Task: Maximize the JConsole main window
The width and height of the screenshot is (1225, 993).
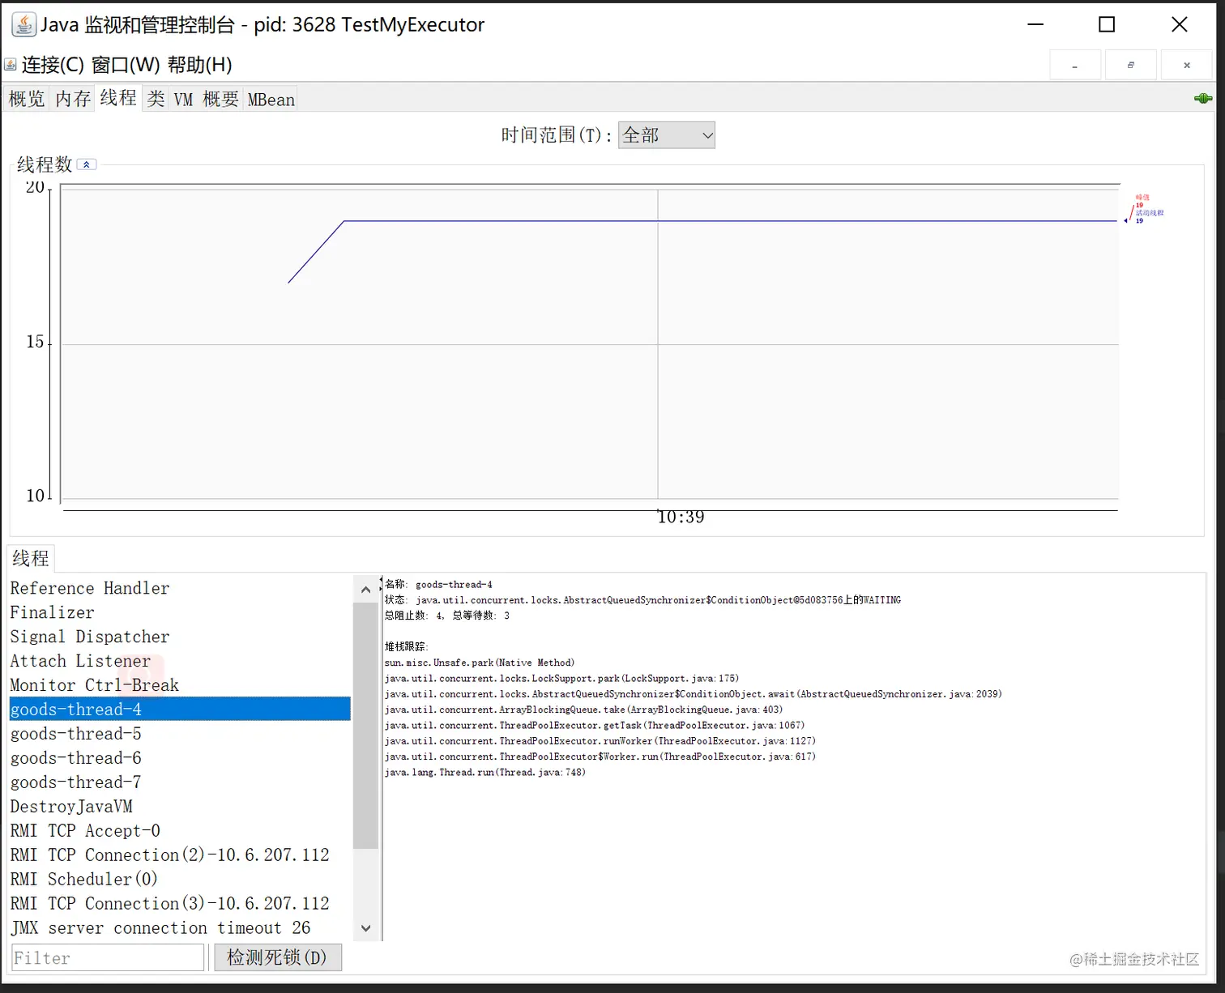Action: pyautogui.click(x=1107, y=24)
